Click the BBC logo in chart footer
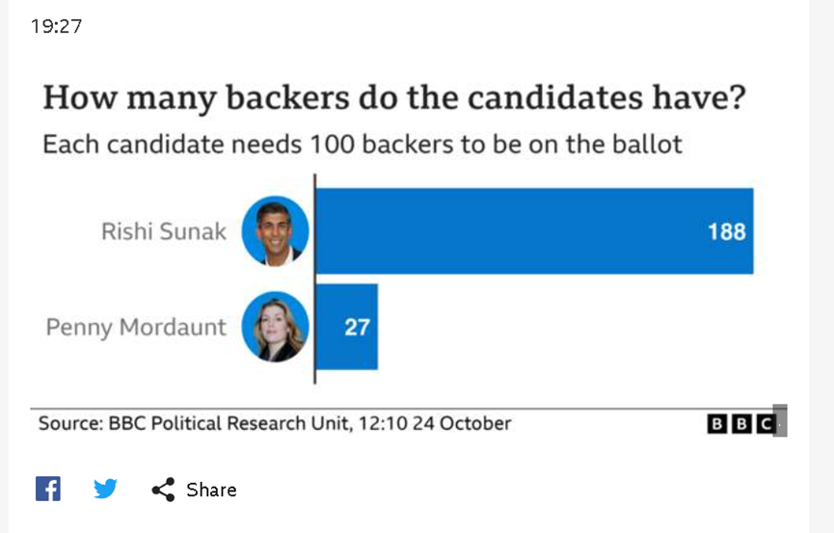The height and width of the screenshot is (533, 834). point(740,424)
